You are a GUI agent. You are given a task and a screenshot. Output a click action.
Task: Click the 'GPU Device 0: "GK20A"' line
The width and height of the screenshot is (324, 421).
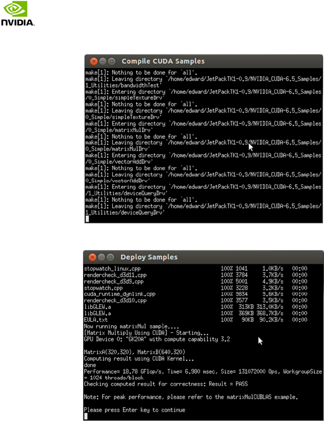click(x=157, y=339)
